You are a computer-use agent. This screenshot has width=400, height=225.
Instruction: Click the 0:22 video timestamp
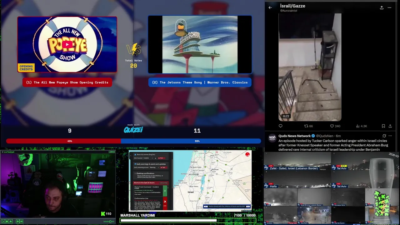286,116
